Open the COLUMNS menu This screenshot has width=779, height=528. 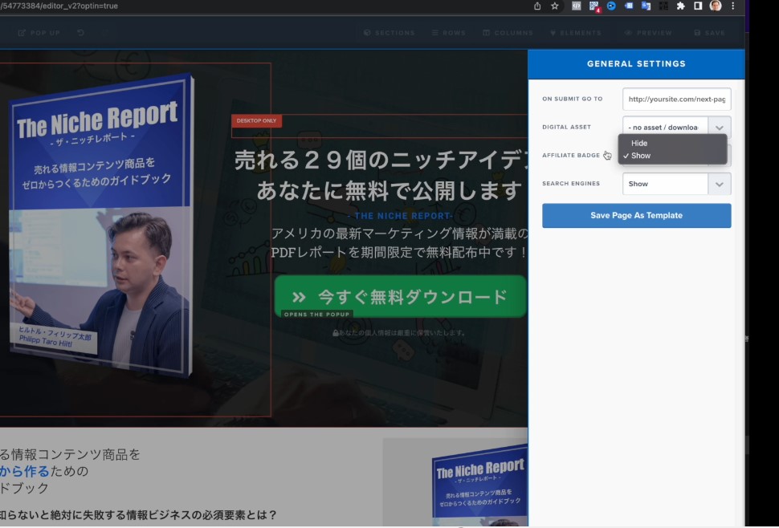pos(508,33)
